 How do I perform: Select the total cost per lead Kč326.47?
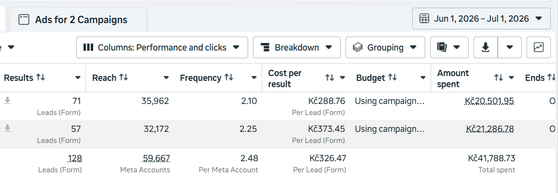tap(327, 158)
